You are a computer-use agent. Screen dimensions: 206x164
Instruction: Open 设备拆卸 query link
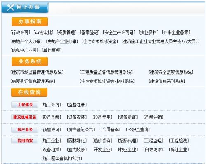128,117
